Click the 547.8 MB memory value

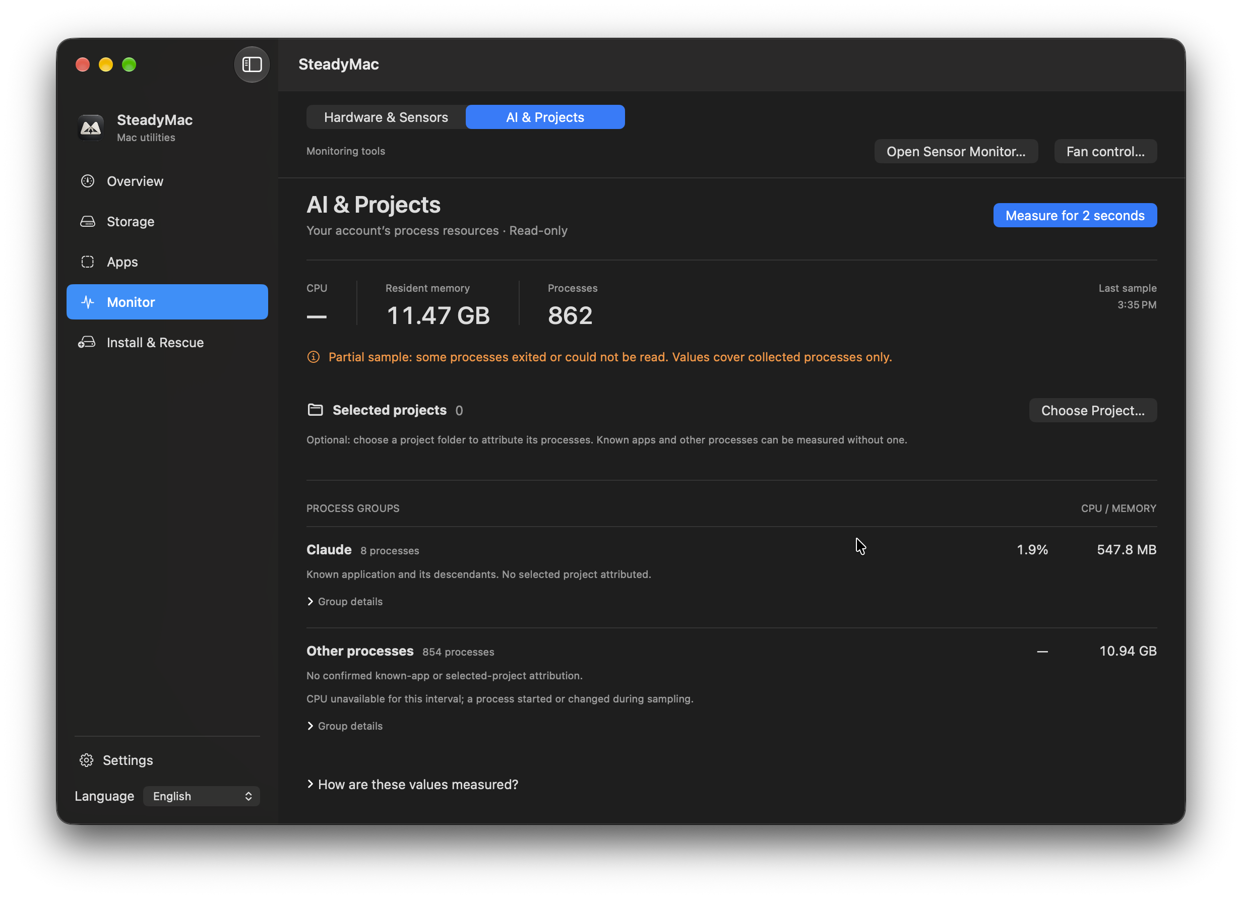pos(1127,550)
